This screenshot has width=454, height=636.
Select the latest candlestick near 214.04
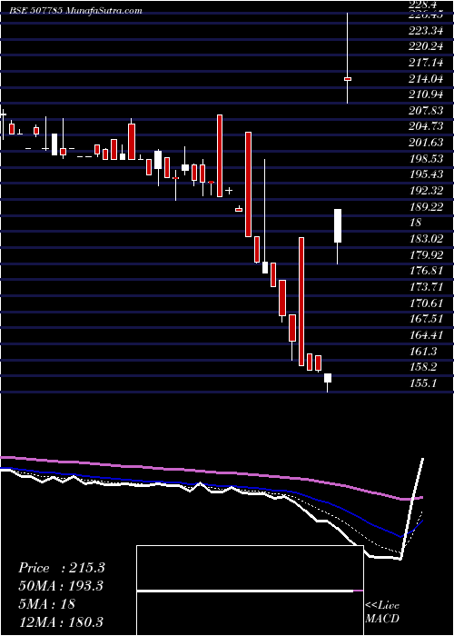pyautogui.click(x=348, y=79)
